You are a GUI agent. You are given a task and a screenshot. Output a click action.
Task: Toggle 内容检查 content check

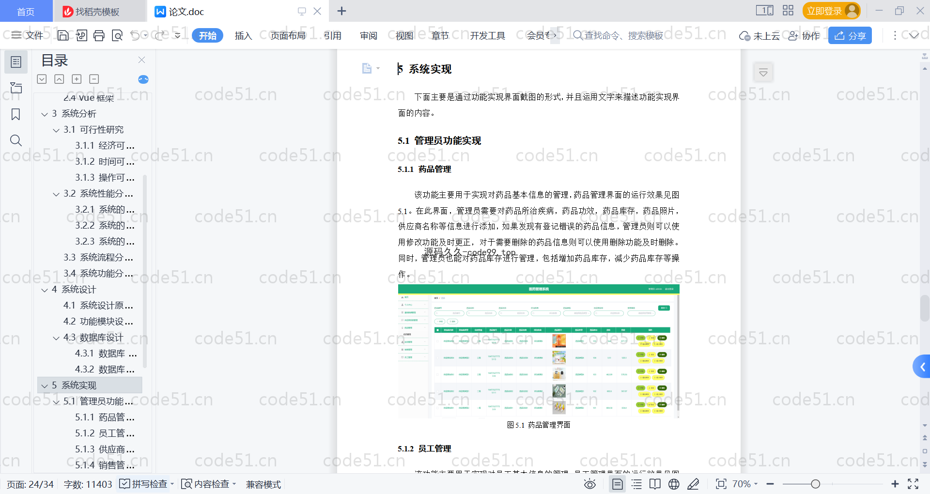(208, 484)
